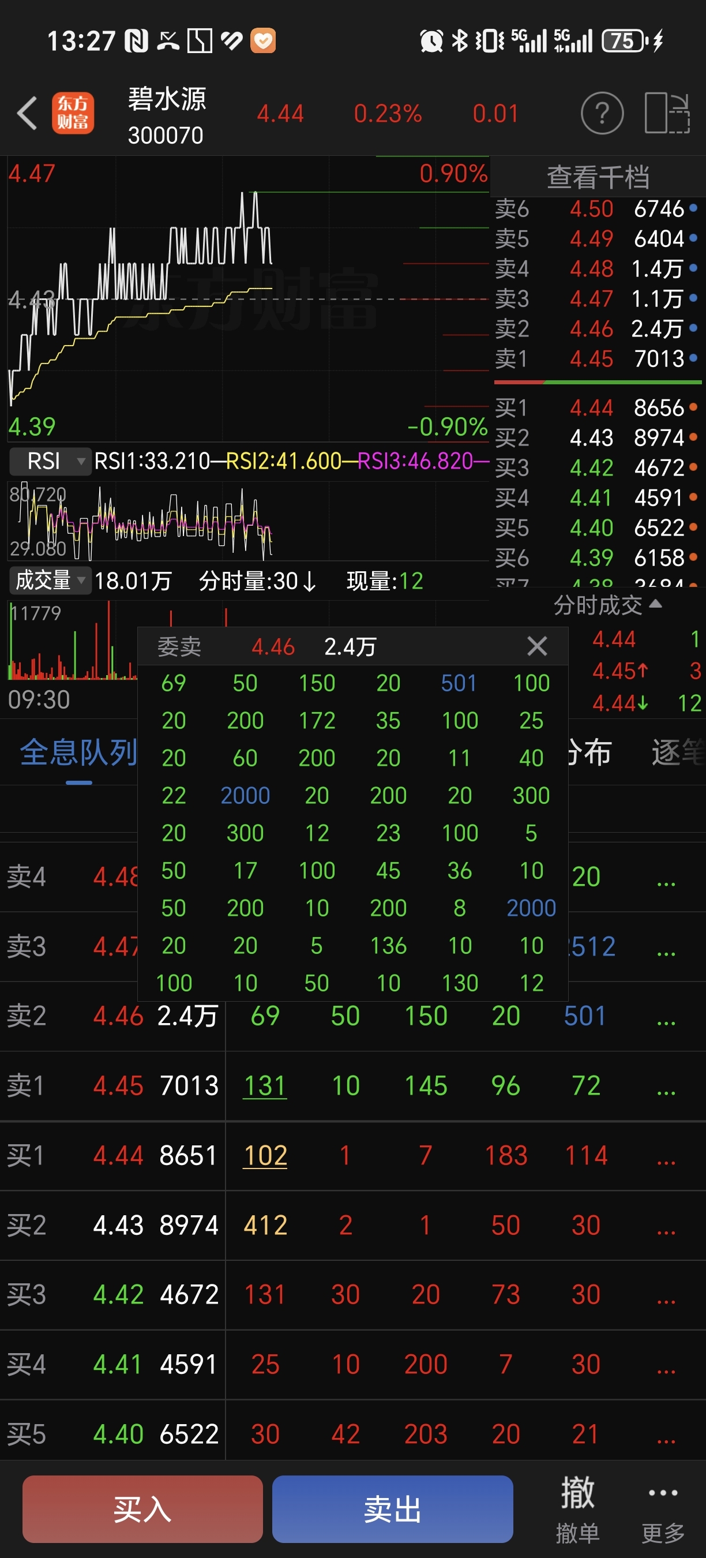Close the 委卖 4.46 order popup
706x1558 pixels.
537,646
